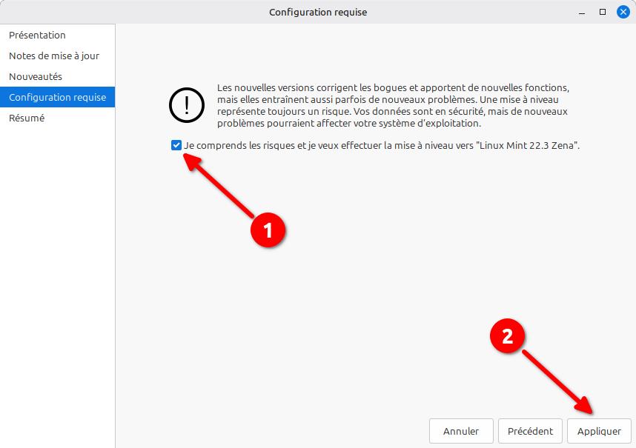Click the red circle marker numbered 1
The width and height of the screenshot is (636, 448).
pos(268,230)
